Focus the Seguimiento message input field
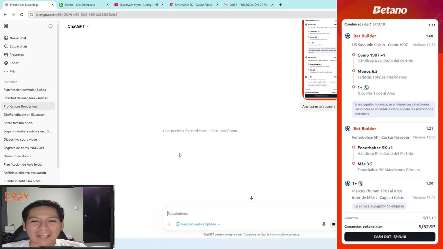 click(x=249, y=214)
